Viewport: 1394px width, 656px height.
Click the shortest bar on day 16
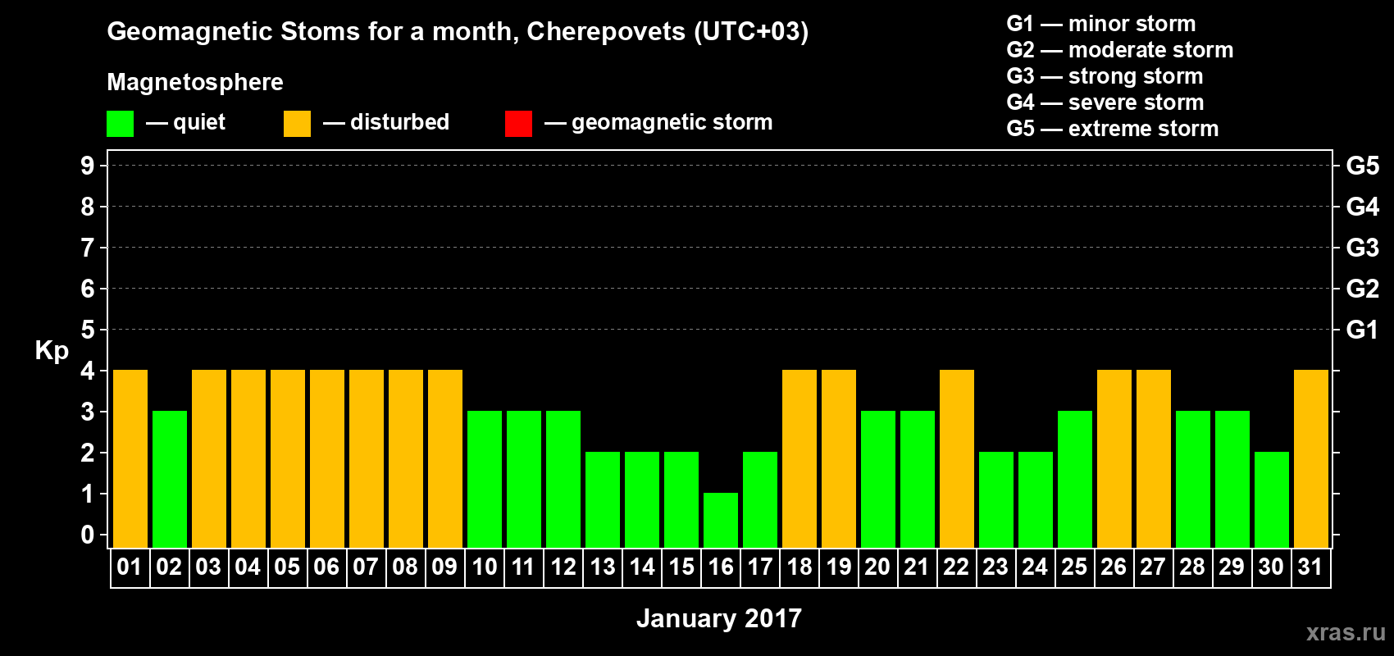coord(721,520)
